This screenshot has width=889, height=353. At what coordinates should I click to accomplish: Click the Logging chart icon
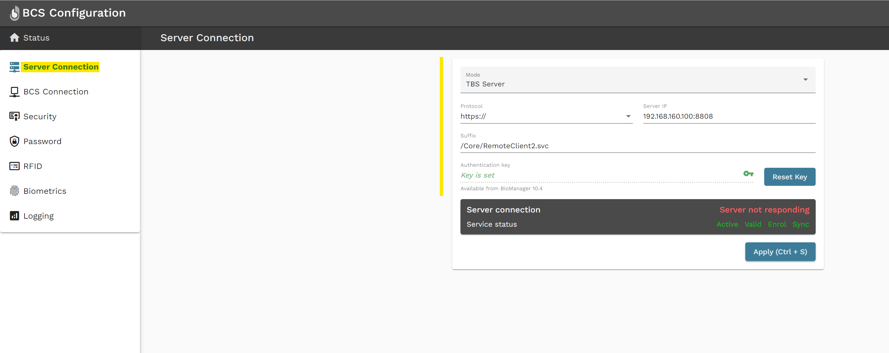(14, 216)
